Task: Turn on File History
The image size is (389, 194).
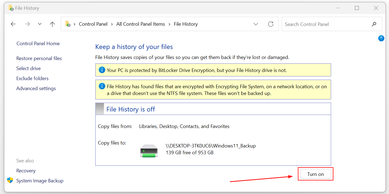Action: pos(315,174)
